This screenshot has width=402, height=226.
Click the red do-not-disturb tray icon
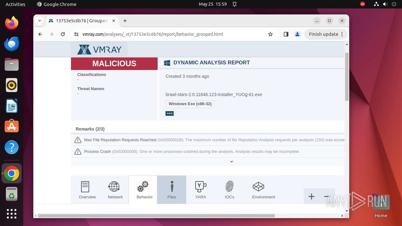(x=362, y=4)
